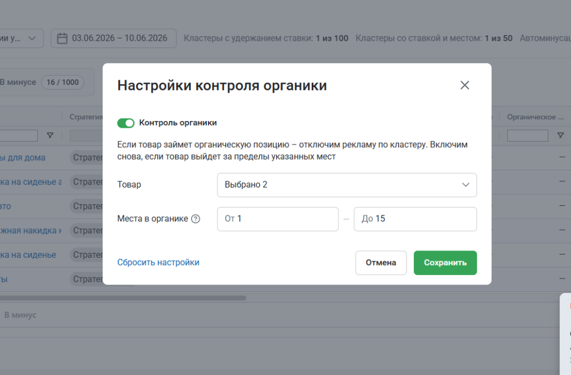The height and width of the screenshot is (375, 571).
Task: Focus the filter input under the Органическое column
Action: 528,136
